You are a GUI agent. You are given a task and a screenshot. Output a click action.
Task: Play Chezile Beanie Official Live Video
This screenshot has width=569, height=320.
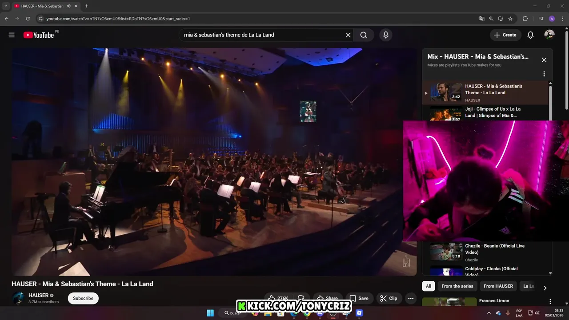486,252
